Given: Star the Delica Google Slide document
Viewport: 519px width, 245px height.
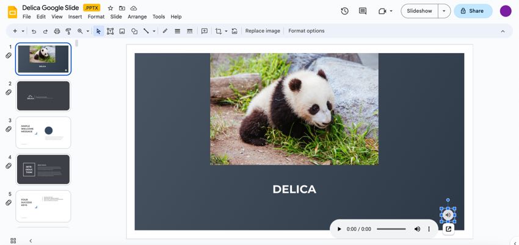Looking at the screenshot, I should (x=111, y=8).
